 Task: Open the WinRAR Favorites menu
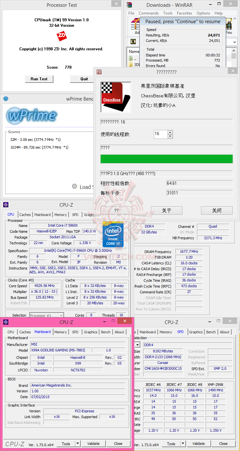[x=184, y=13]
